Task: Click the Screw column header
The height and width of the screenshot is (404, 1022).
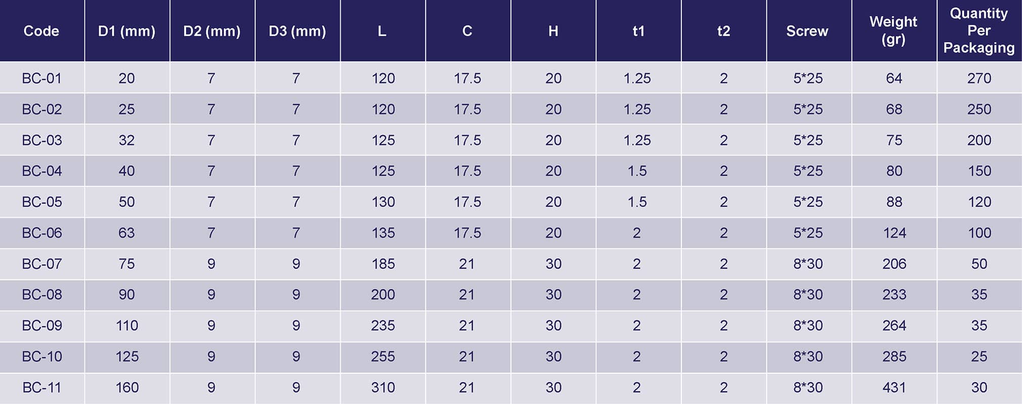Action: point(807,31)
